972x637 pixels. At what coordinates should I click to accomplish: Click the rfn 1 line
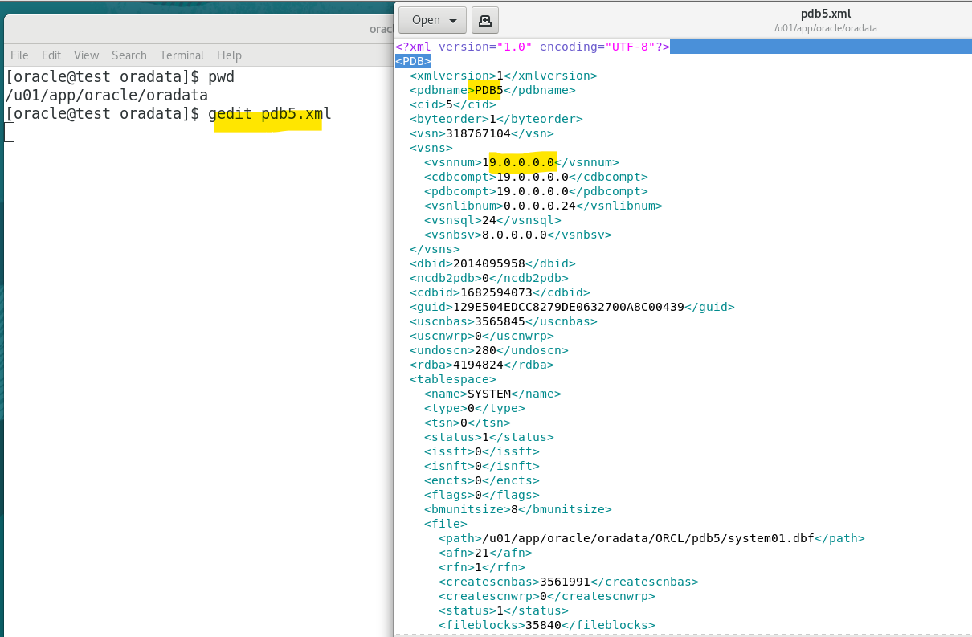(482, 567)
